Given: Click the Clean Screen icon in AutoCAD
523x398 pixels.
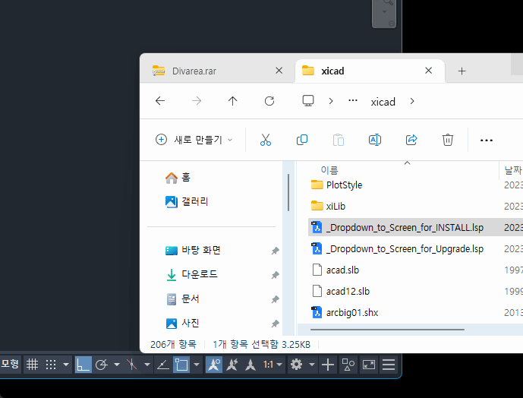Looking at the screenshot, I should tap(369, 365).
